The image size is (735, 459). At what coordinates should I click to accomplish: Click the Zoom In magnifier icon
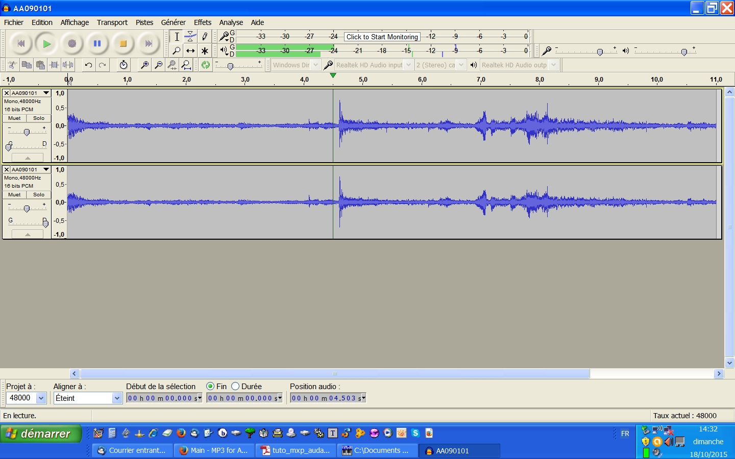pyautogui.click(x=145, y=65)
